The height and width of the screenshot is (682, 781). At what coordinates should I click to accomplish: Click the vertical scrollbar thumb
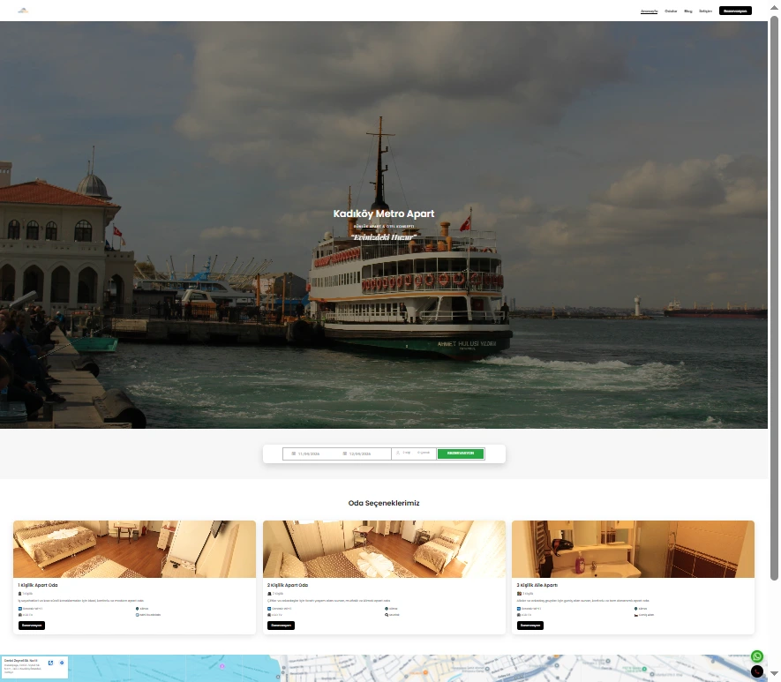(774, 298)
